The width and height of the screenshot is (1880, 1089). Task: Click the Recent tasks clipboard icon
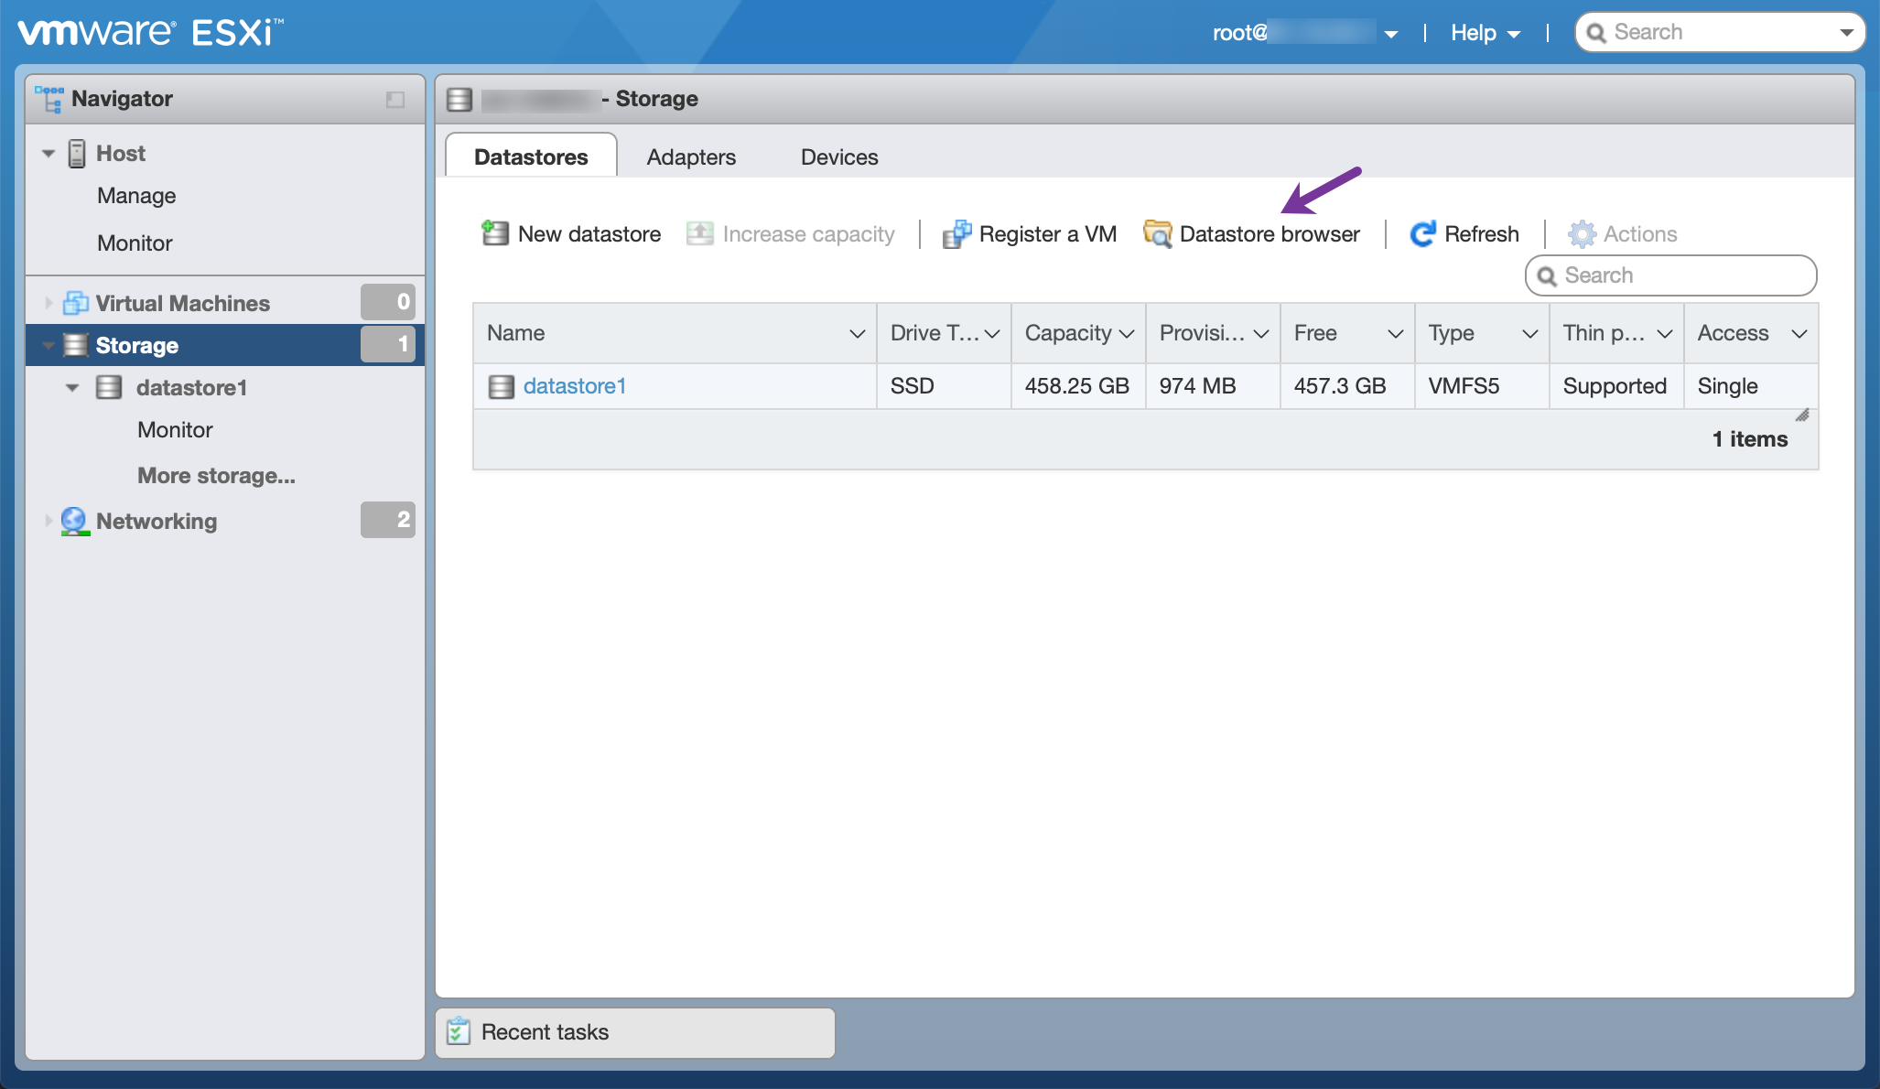(x=459, y=1031)
